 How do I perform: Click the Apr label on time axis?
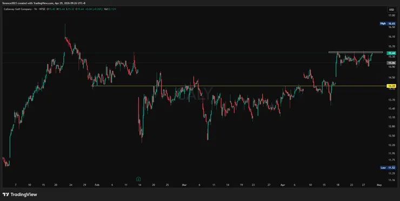point(282,185)
